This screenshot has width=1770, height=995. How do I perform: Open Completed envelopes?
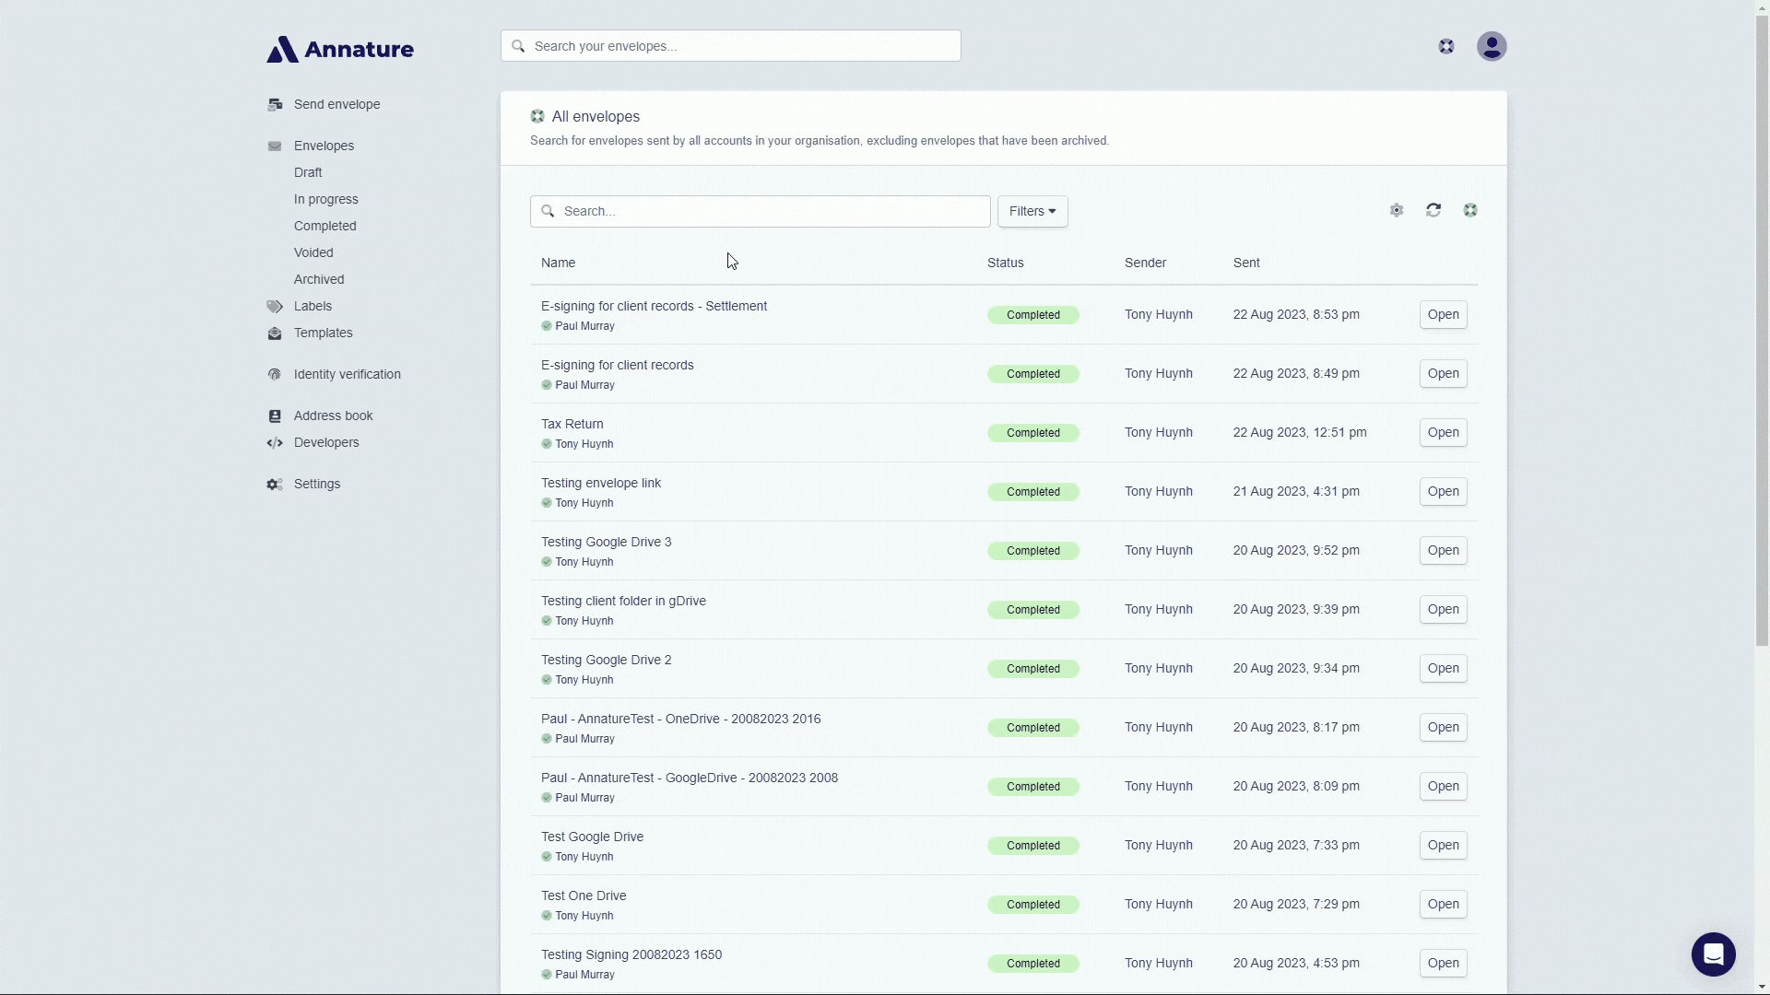pyautogui.click(x=325, y=227)
